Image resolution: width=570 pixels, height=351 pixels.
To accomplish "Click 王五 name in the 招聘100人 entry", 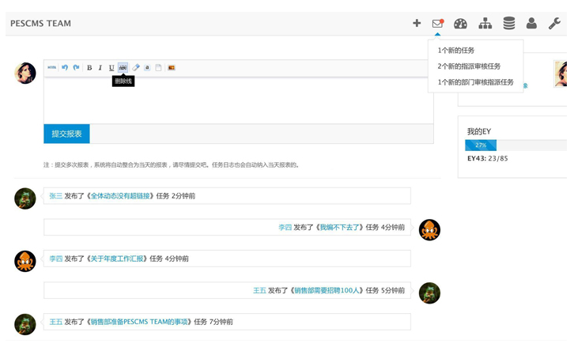I will tap(259, 290).
